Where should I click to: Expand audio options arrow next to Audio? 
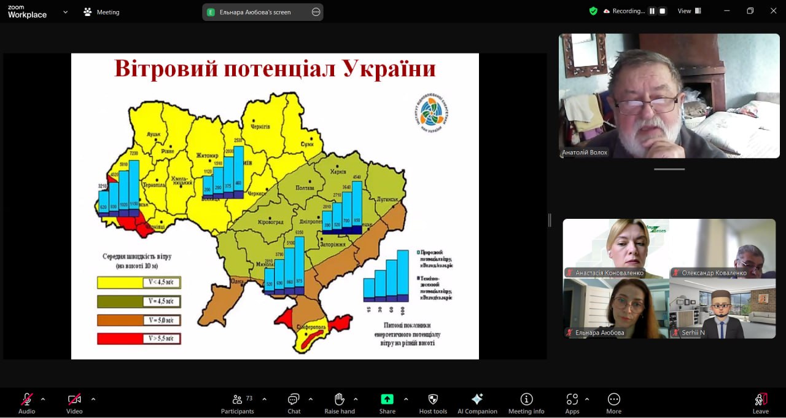pos(43,399)
